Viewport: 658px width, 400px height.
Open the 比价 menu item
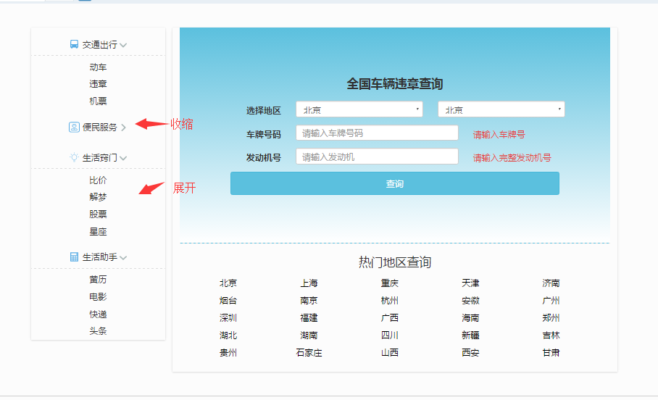point(99,180)
